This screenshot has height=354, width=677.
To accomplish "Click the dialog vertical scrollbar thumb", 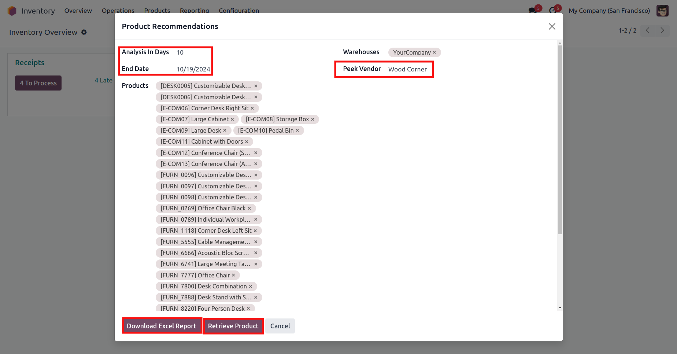I will (x=560, y=140).
